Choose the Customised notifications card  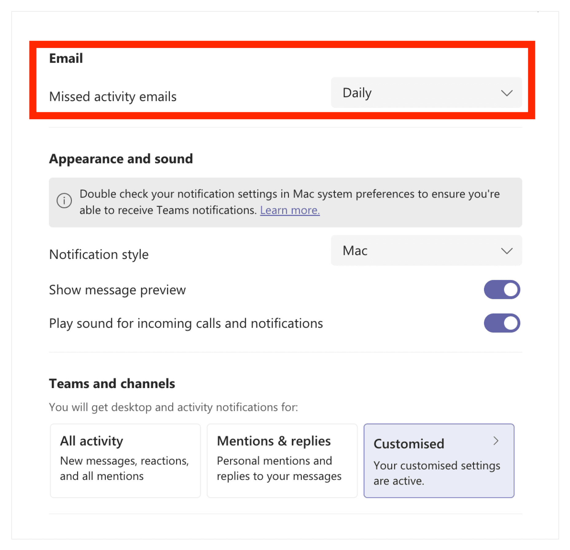pyautogui.click(x=439, y=460)
